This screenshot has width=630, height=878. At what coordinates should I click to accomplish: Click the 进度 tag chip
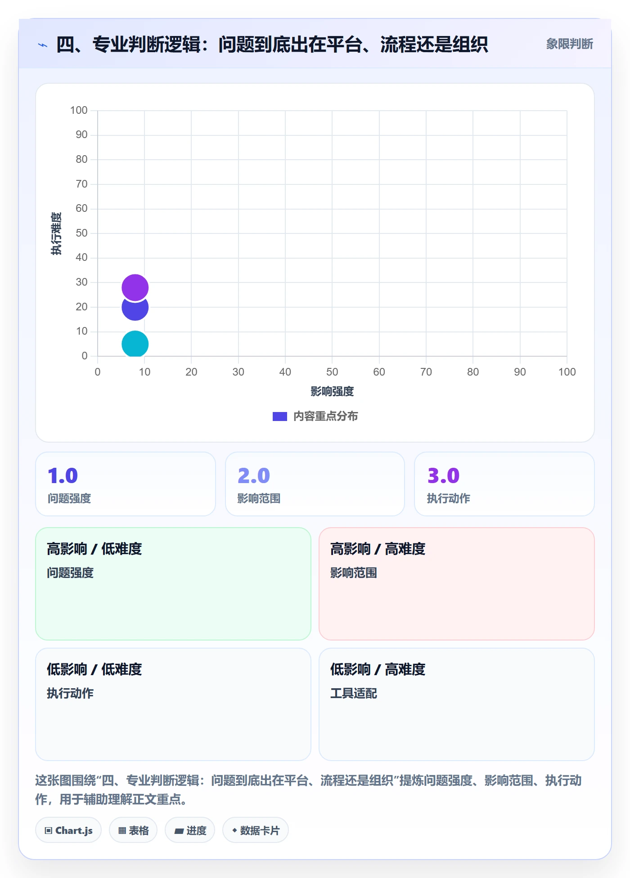pyautogui.click(x=190, y=830)
